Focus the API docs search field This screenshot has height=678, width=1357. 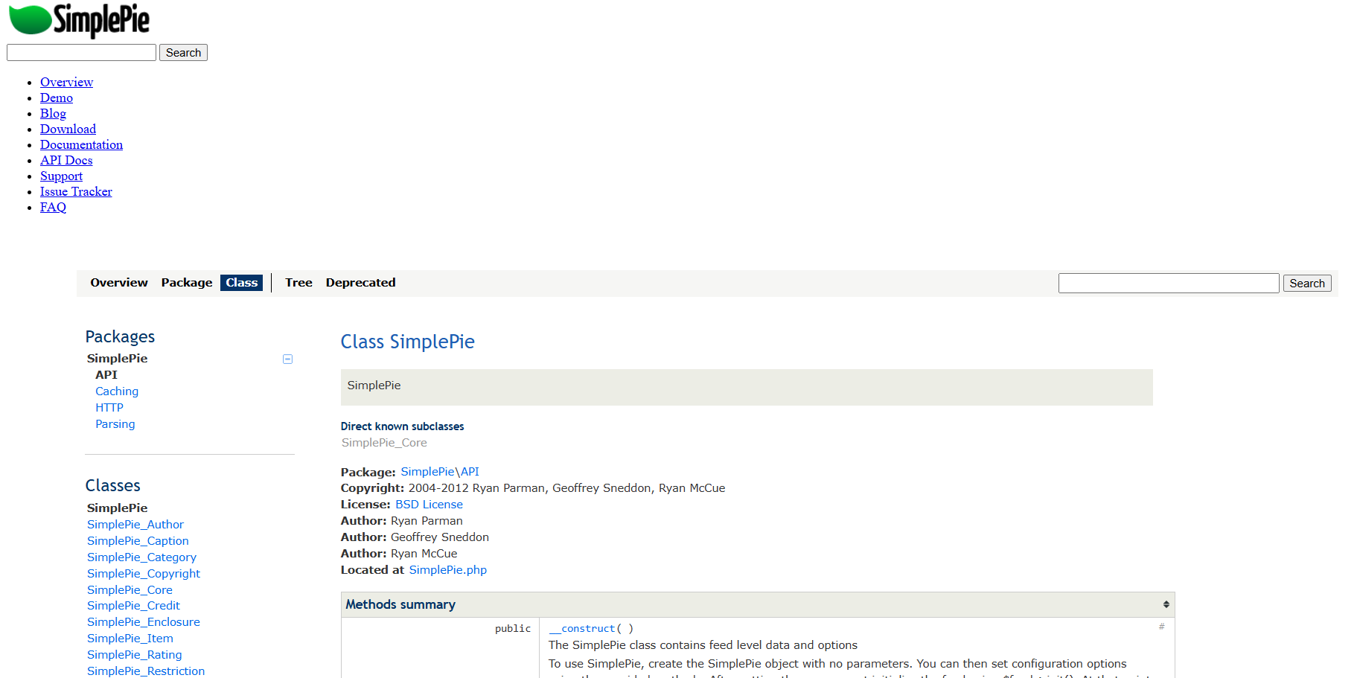1168,284
